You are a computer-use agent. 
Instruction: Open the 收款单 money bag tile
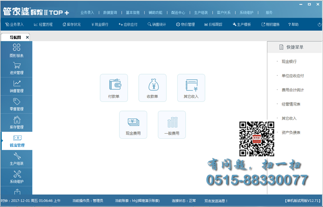pyautogui.click(x=152, y=88)
